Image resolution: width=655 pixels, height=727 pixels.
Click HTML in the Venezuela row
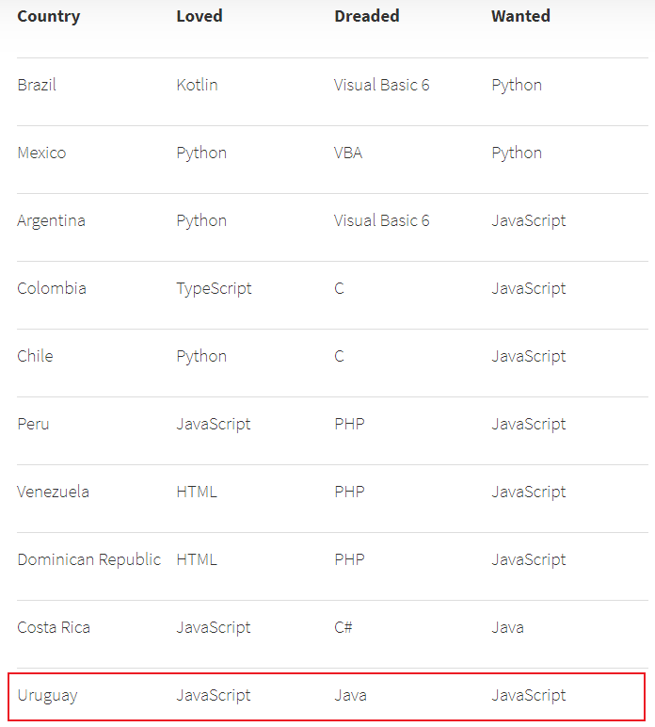pos(196,492)
